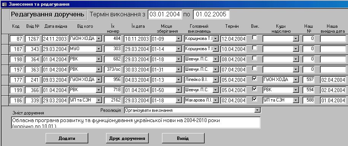Open the Куди надіслано dropdown with УП та СЗН
The height and width of the screenshot is (146, 348).
click(295, 100)
